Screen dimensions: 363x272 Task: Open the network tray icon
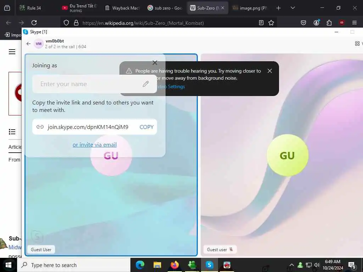pos(309,265)
